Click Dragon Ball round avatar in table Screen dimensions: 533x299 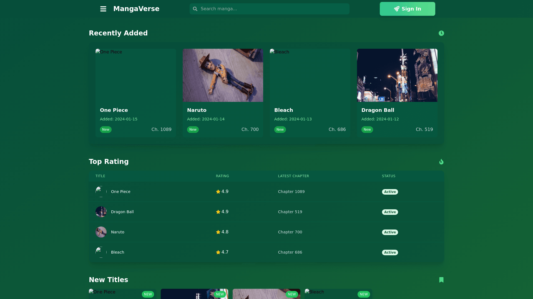[x=101, y=212]
